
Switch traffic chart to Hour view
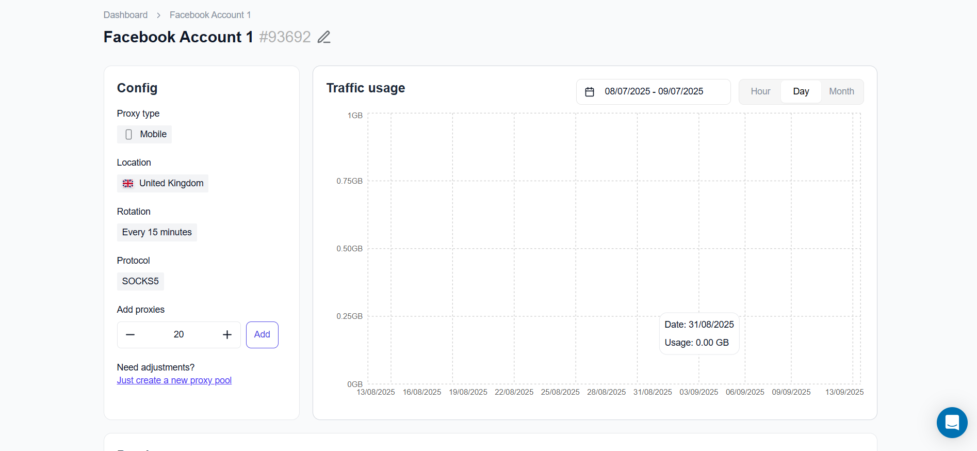(x=760, y=91)
